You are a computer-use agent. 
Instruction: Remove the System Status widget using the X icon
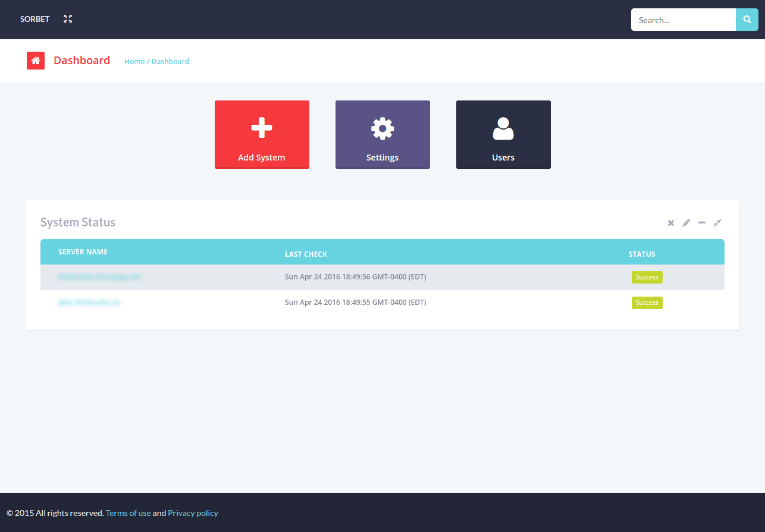[670, 223]
